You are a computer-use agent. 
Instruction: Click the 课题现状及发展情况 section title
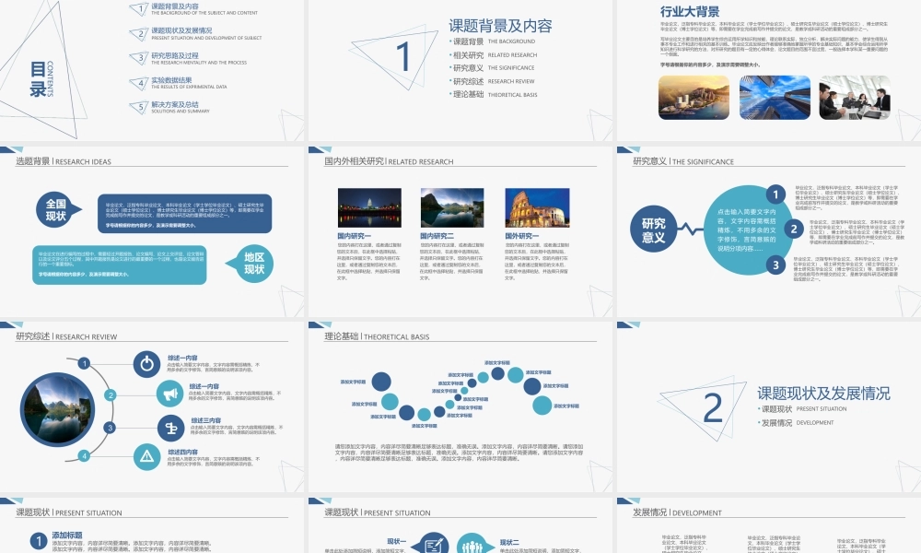click(x=823, y=394)
